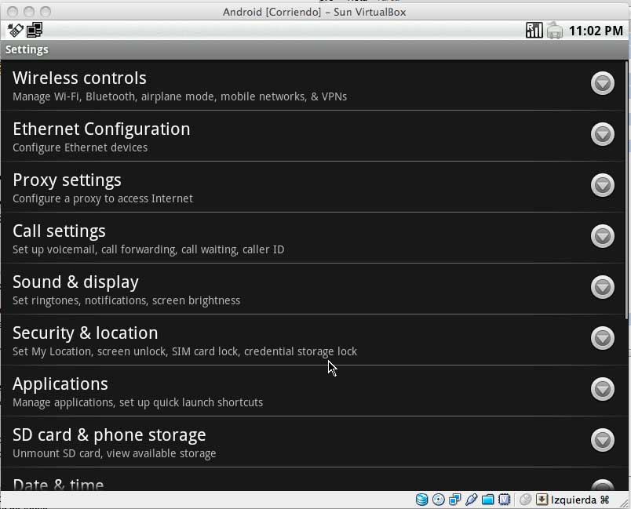Expand Proxy settings with its arrow button

point(603,185)
